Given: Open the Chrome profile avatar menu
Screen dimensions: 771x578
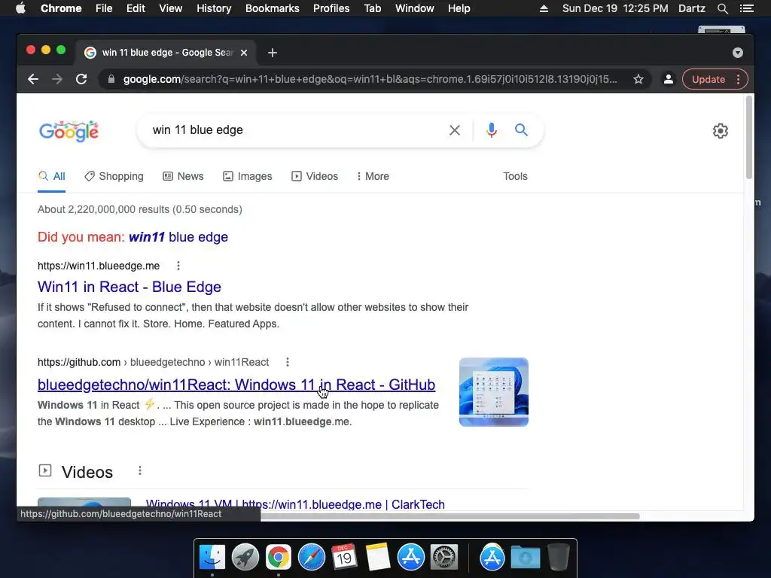Looking at the screenshot, I should point(669,79).
